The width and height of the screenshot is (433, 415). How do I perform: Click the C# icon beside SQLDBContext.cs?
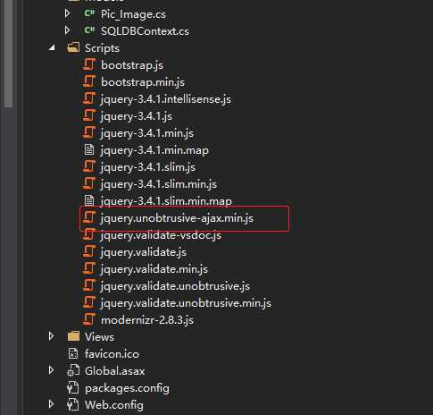click(x=89, y=30)
